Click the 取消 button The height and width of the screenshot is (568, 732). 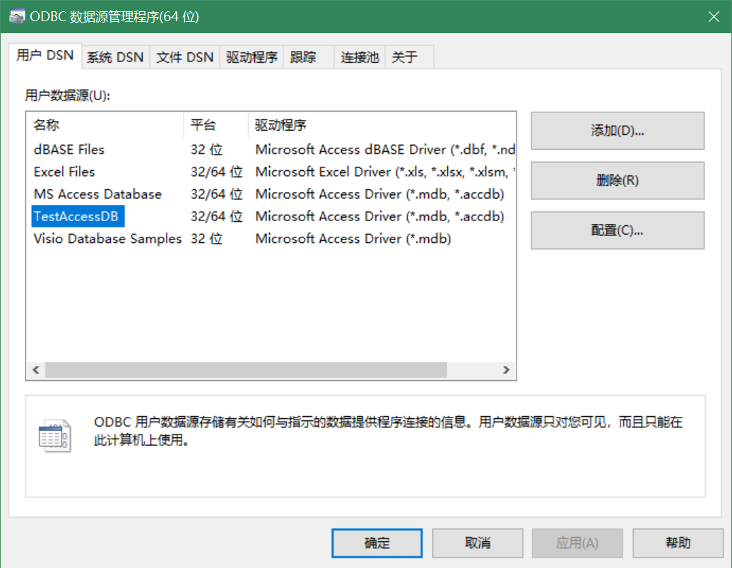pyautogui.click(x=478, y=543)
